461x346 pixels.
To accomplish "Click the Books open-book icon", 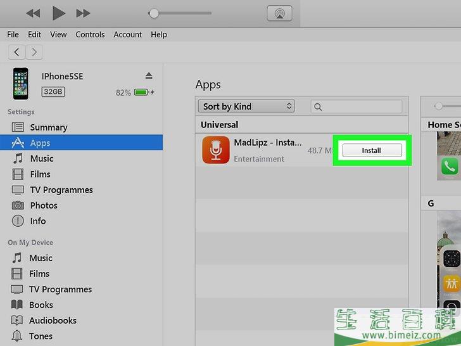I will pyautogui.click(x=16, y=305).
